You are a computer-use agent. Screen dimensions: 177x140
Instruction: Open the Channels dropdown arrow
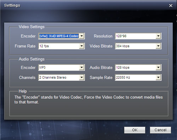click(x=81, y=77)
